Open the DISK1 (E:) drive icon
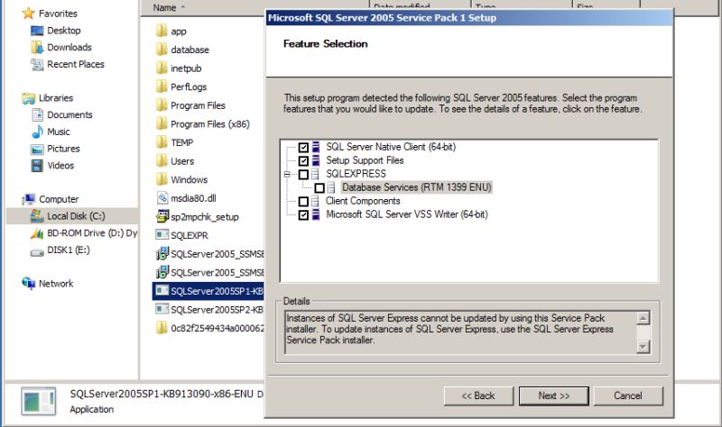The height and width of the screenshot is (427, 722). [37, 251]
